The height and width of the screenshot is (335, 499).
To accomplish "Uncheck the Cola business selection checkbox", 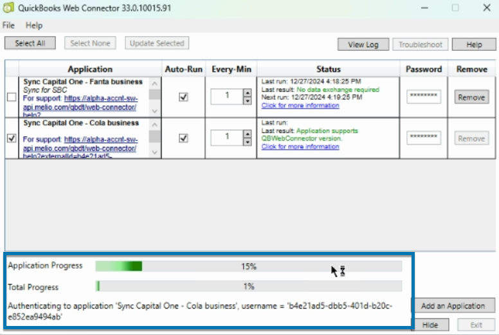I will (12, 137).
